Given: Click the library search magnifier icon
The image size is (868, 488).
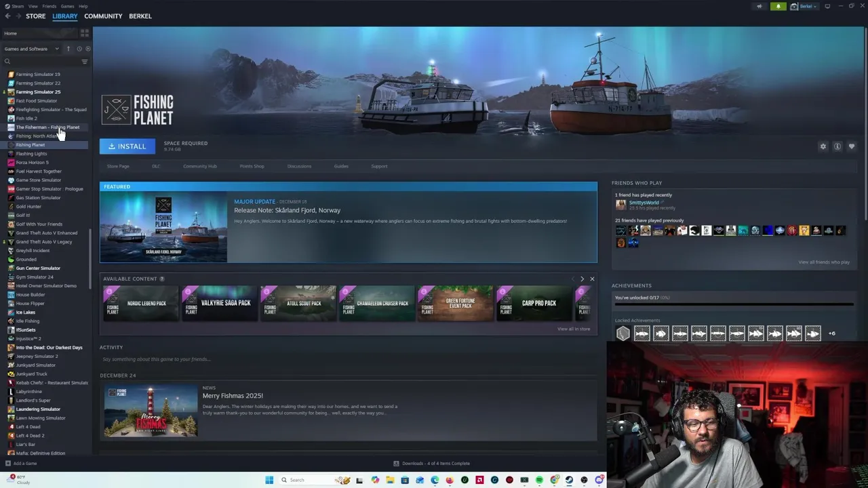Looking at the screenshot, I should (7, 62).
